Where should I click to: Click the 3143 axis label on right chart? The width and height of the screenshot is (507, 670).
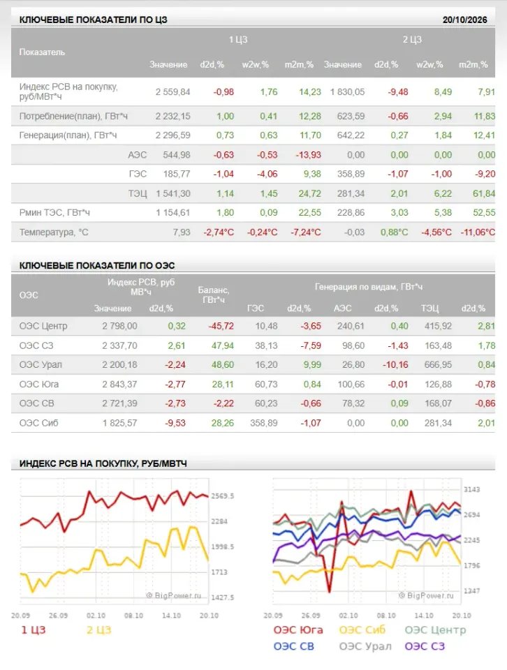pyautogui.click(x=472, y=490)
